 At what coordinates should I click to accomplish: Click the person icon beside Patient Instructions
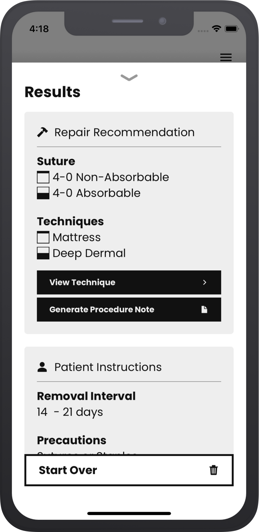[x=42, y=367]
